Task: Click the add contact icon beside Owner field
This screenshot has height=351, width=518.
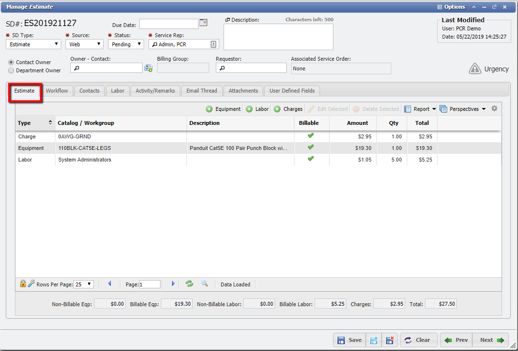Action: [x=148, y=68]
